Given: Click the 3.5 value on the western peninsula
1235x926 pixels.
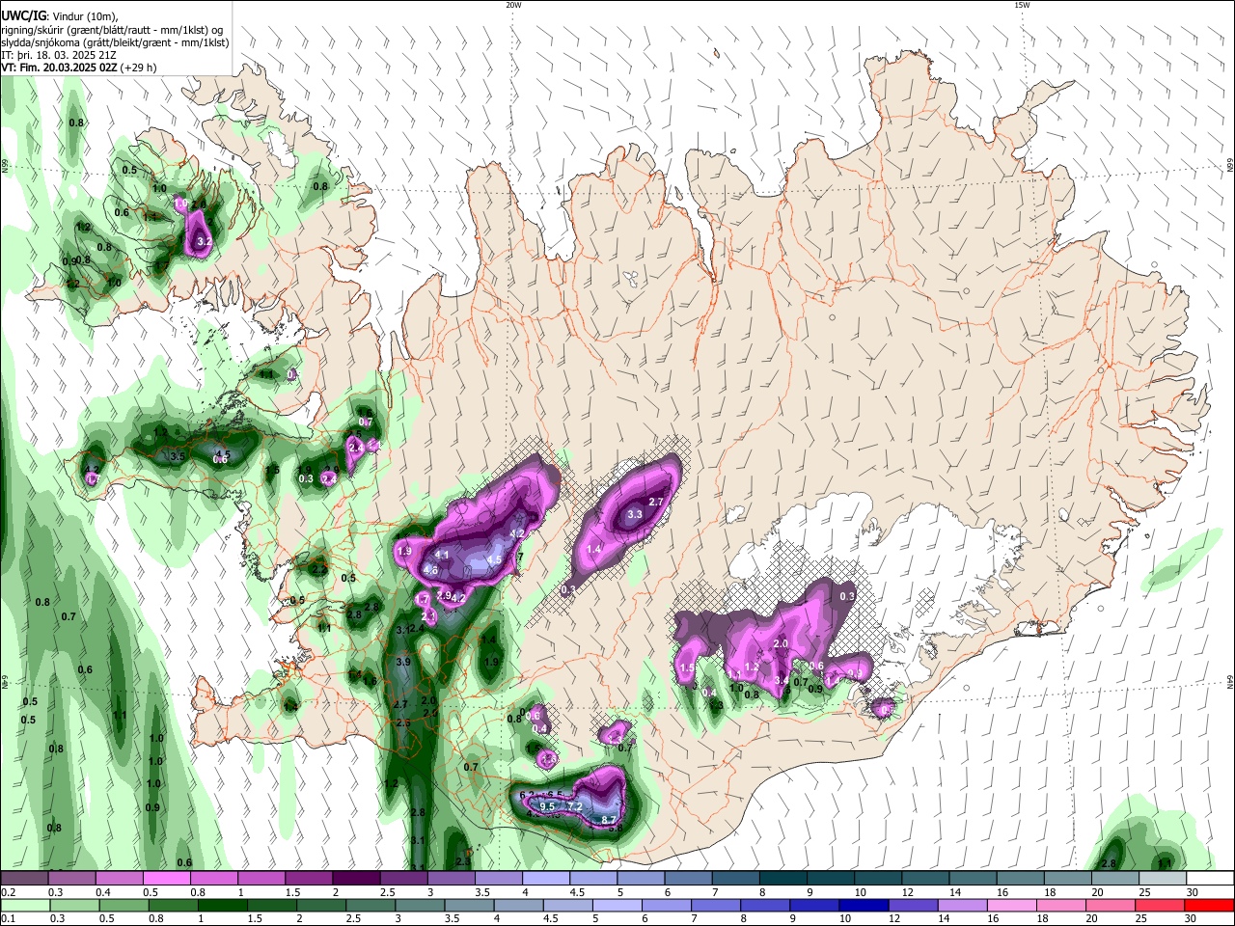Looking at the screenshot, I should tap(178, 456).
